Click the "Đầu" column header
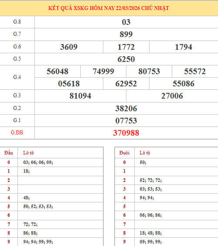Screen dimensions: 218x246 9,153
